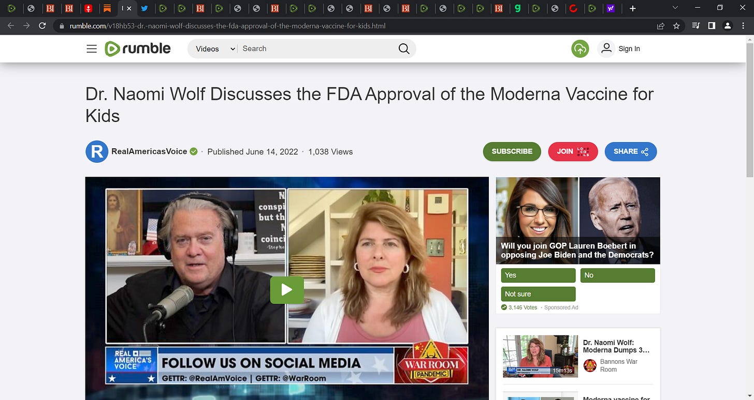The height and width of the screenshot is (400, 754).
Task: Click the '3,146 Votes' text
Action: (x=523, y=307)
